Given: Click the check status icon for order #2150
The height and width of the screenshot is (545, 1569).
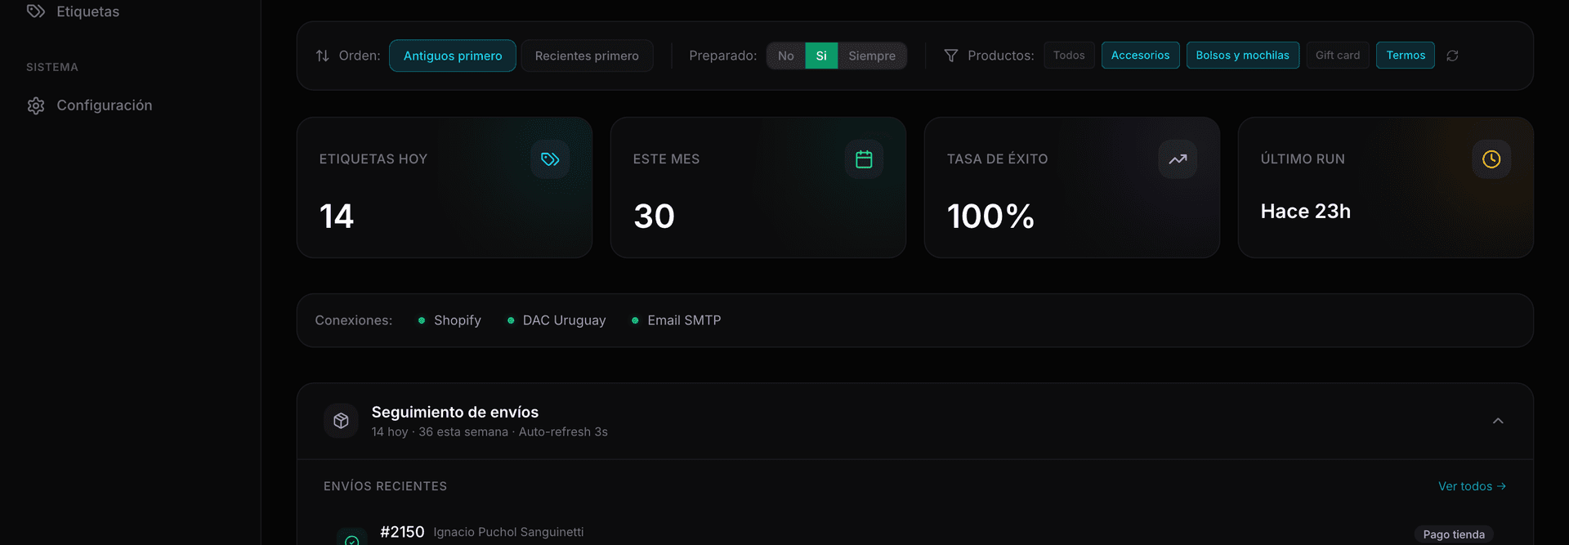Looking at the screenshot, I should [x=352, y=540].
